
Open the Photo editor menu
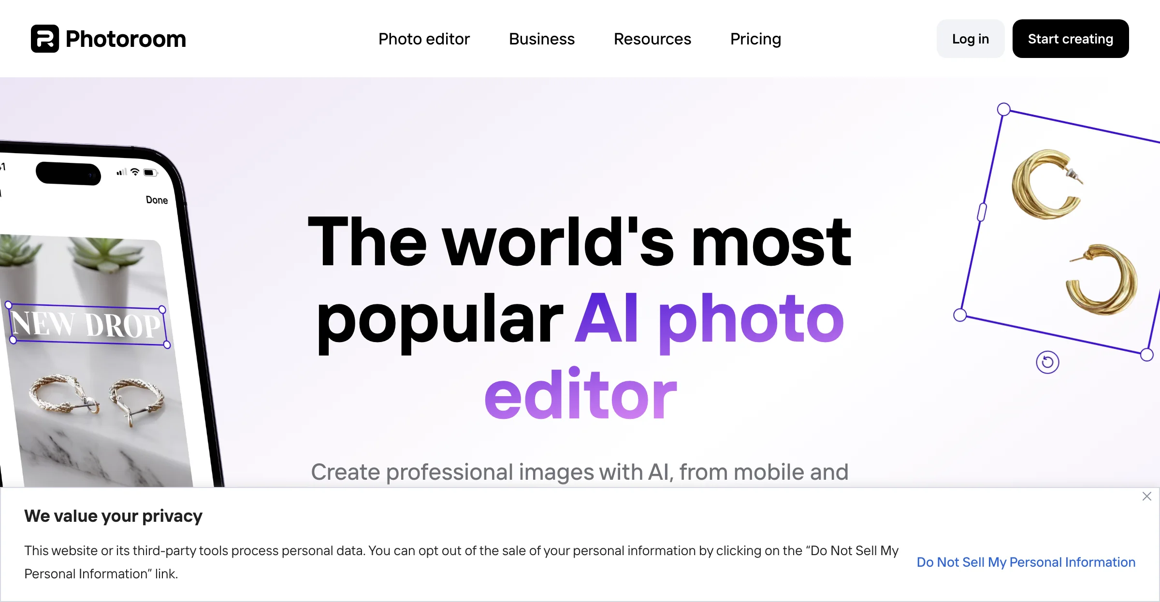424,38
